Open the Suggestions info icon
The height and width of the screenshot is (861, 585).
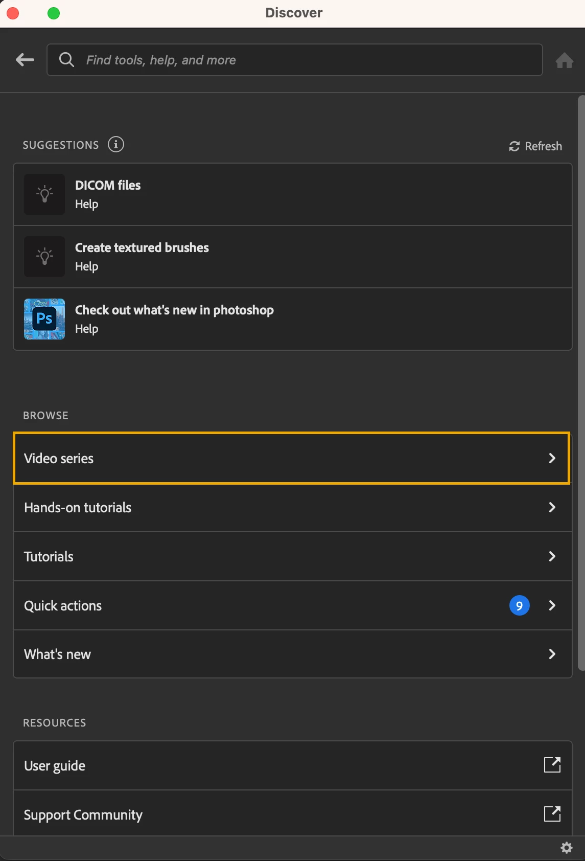pyautogui.click(x=116, y=145)
